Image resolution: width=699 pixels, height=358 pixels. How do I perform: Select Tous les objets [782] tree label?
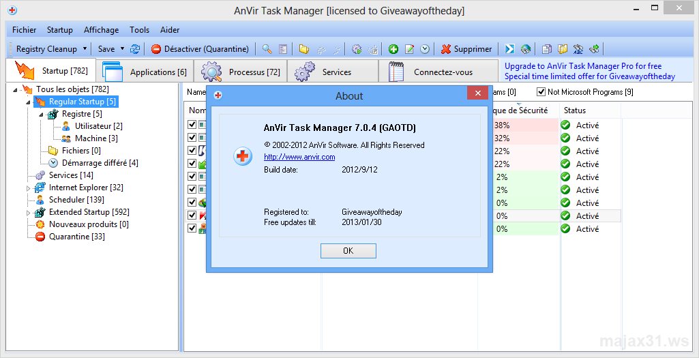73,89
